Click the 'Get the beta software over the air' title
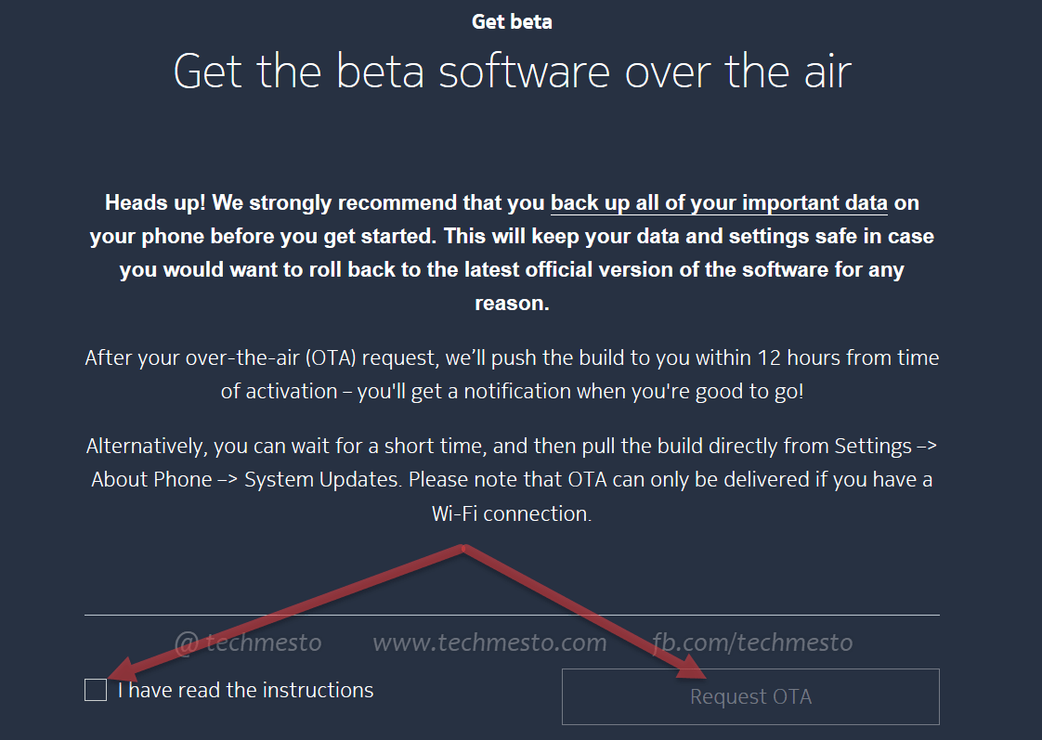 coord(512,71)
